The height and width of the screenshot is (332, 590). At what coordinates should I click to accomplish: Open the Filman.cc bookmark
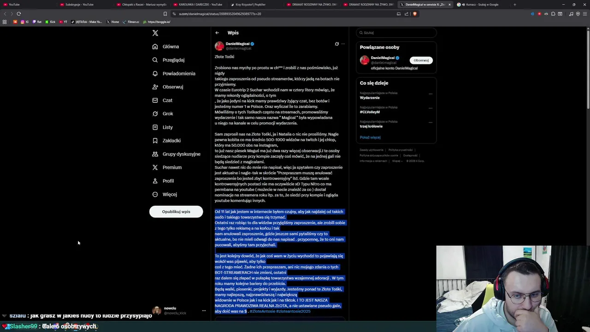pyautogui.click(x=131, y=22)
